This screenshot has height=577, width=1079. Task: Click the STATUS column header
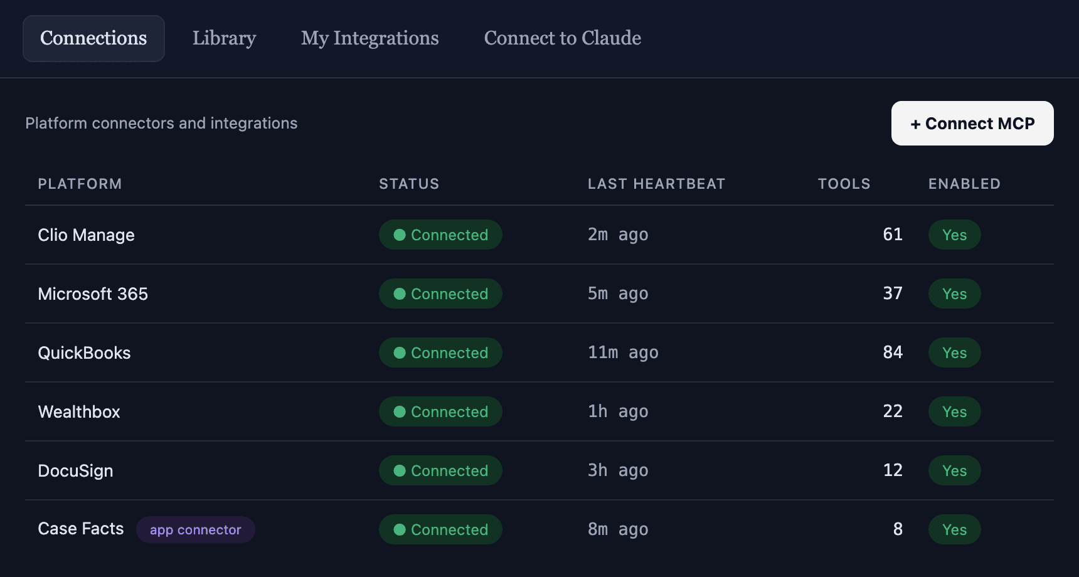point(409,184)
